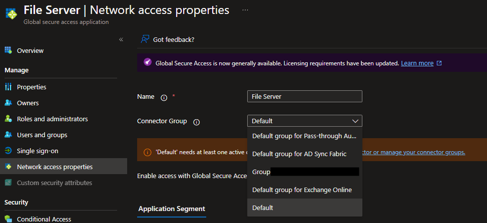This screenshot has width=487, height=223.
Task: Open Users and groups
Action: [42, 135]
